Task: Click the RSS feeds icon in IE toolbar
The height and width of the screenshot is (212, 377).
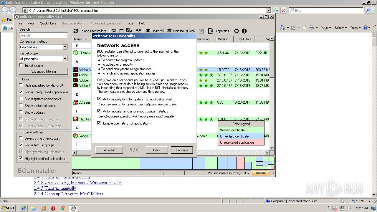Action: tap(293, 28)
